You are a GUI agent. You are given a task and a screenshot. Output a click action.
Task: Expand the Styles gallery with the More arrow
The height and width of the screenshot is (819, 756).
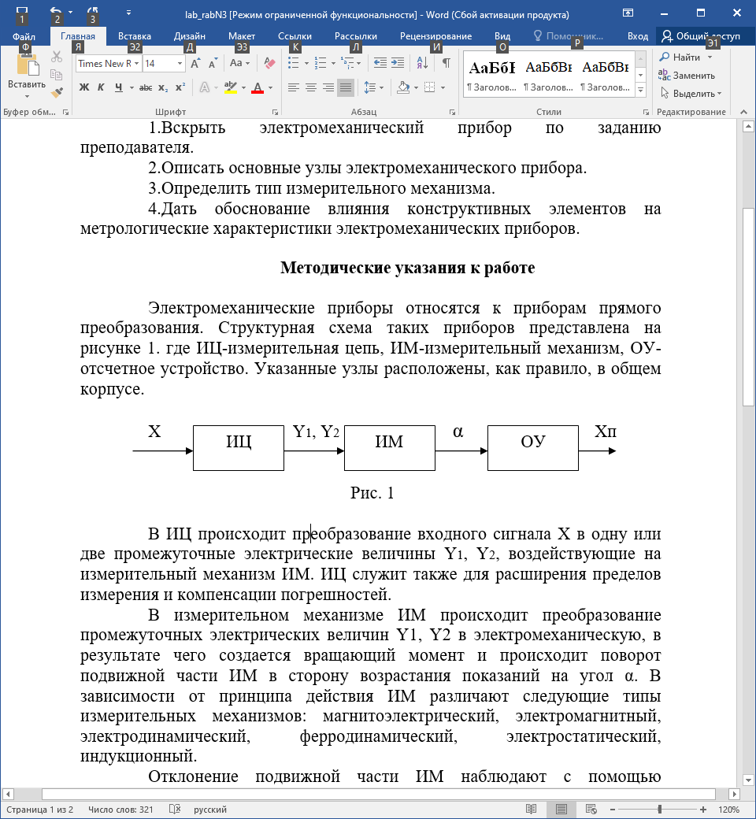click(640, 91)
